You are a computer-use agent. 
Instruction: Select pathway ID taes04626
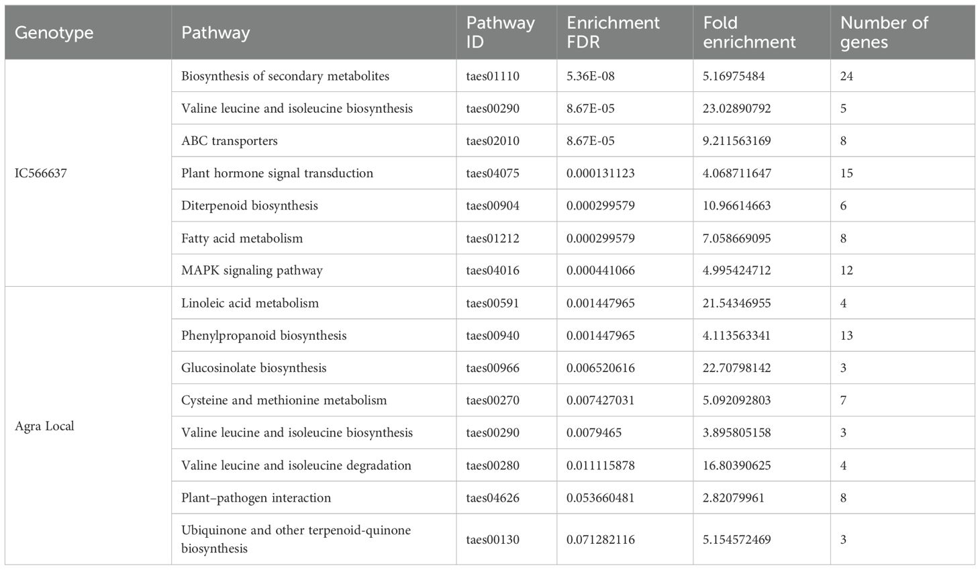pos(493,498)
